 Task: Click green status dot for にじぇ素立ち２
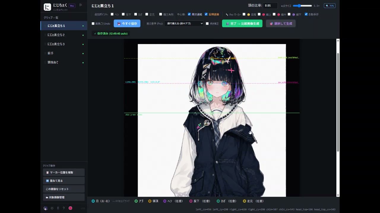point(83,35)
